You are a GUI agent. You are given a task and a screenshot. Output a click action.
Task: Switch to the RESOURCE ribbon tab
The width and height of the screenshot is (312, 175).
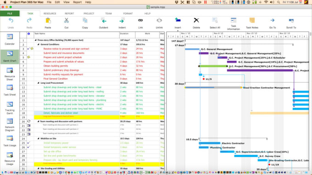50,13
